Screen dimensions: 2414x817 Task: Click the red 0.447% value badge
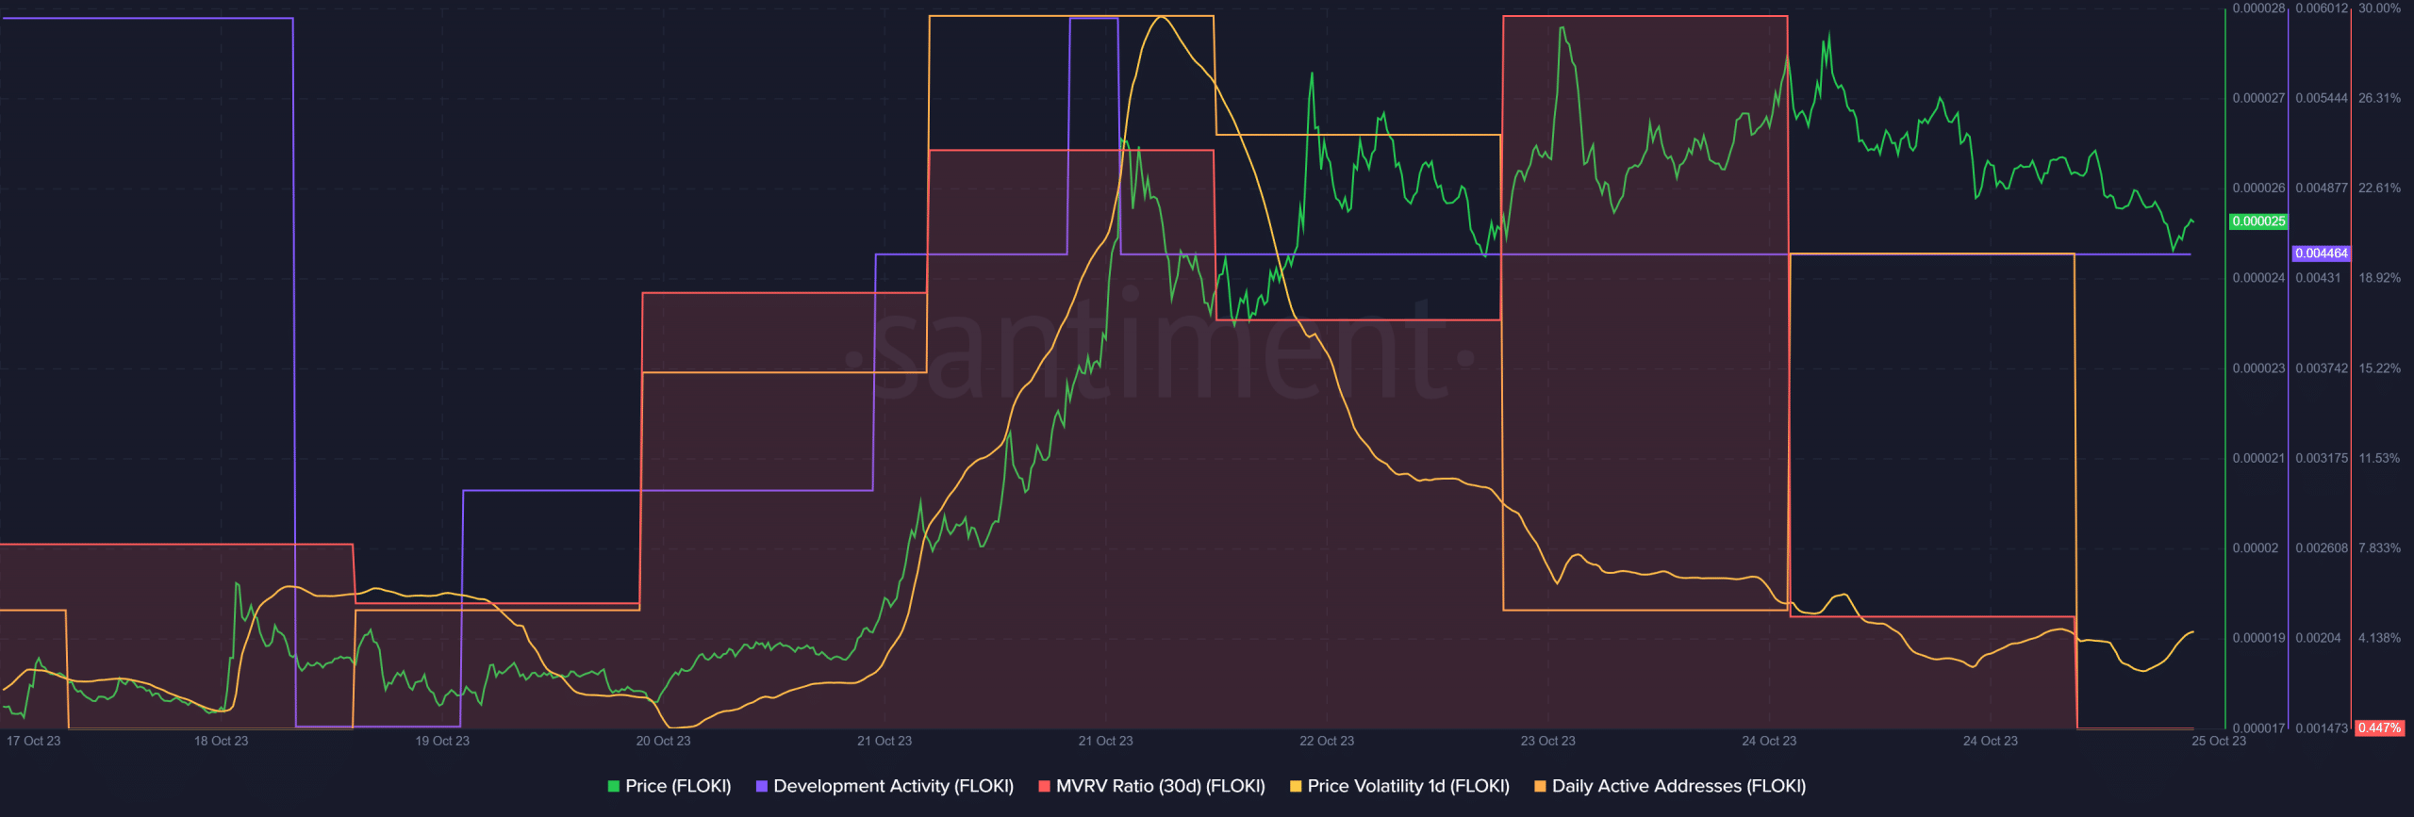(x=2380, y=727)
